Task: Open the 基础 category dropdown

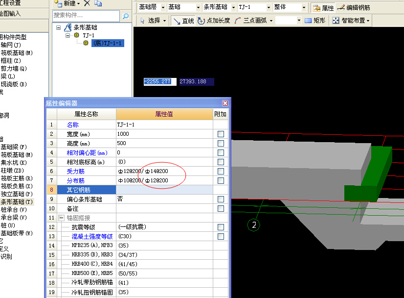Action: 198,7
